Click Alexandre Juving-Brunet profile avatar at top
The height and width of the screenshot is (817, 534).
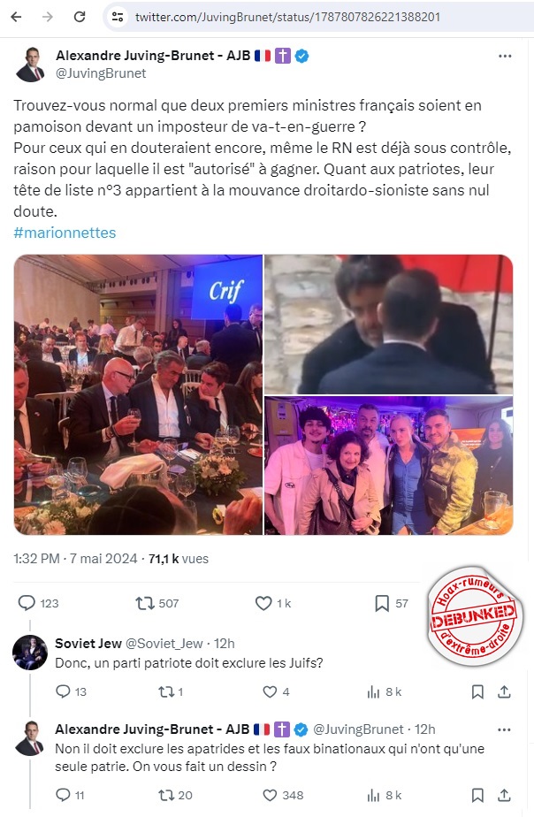click(x=30, y=65)
